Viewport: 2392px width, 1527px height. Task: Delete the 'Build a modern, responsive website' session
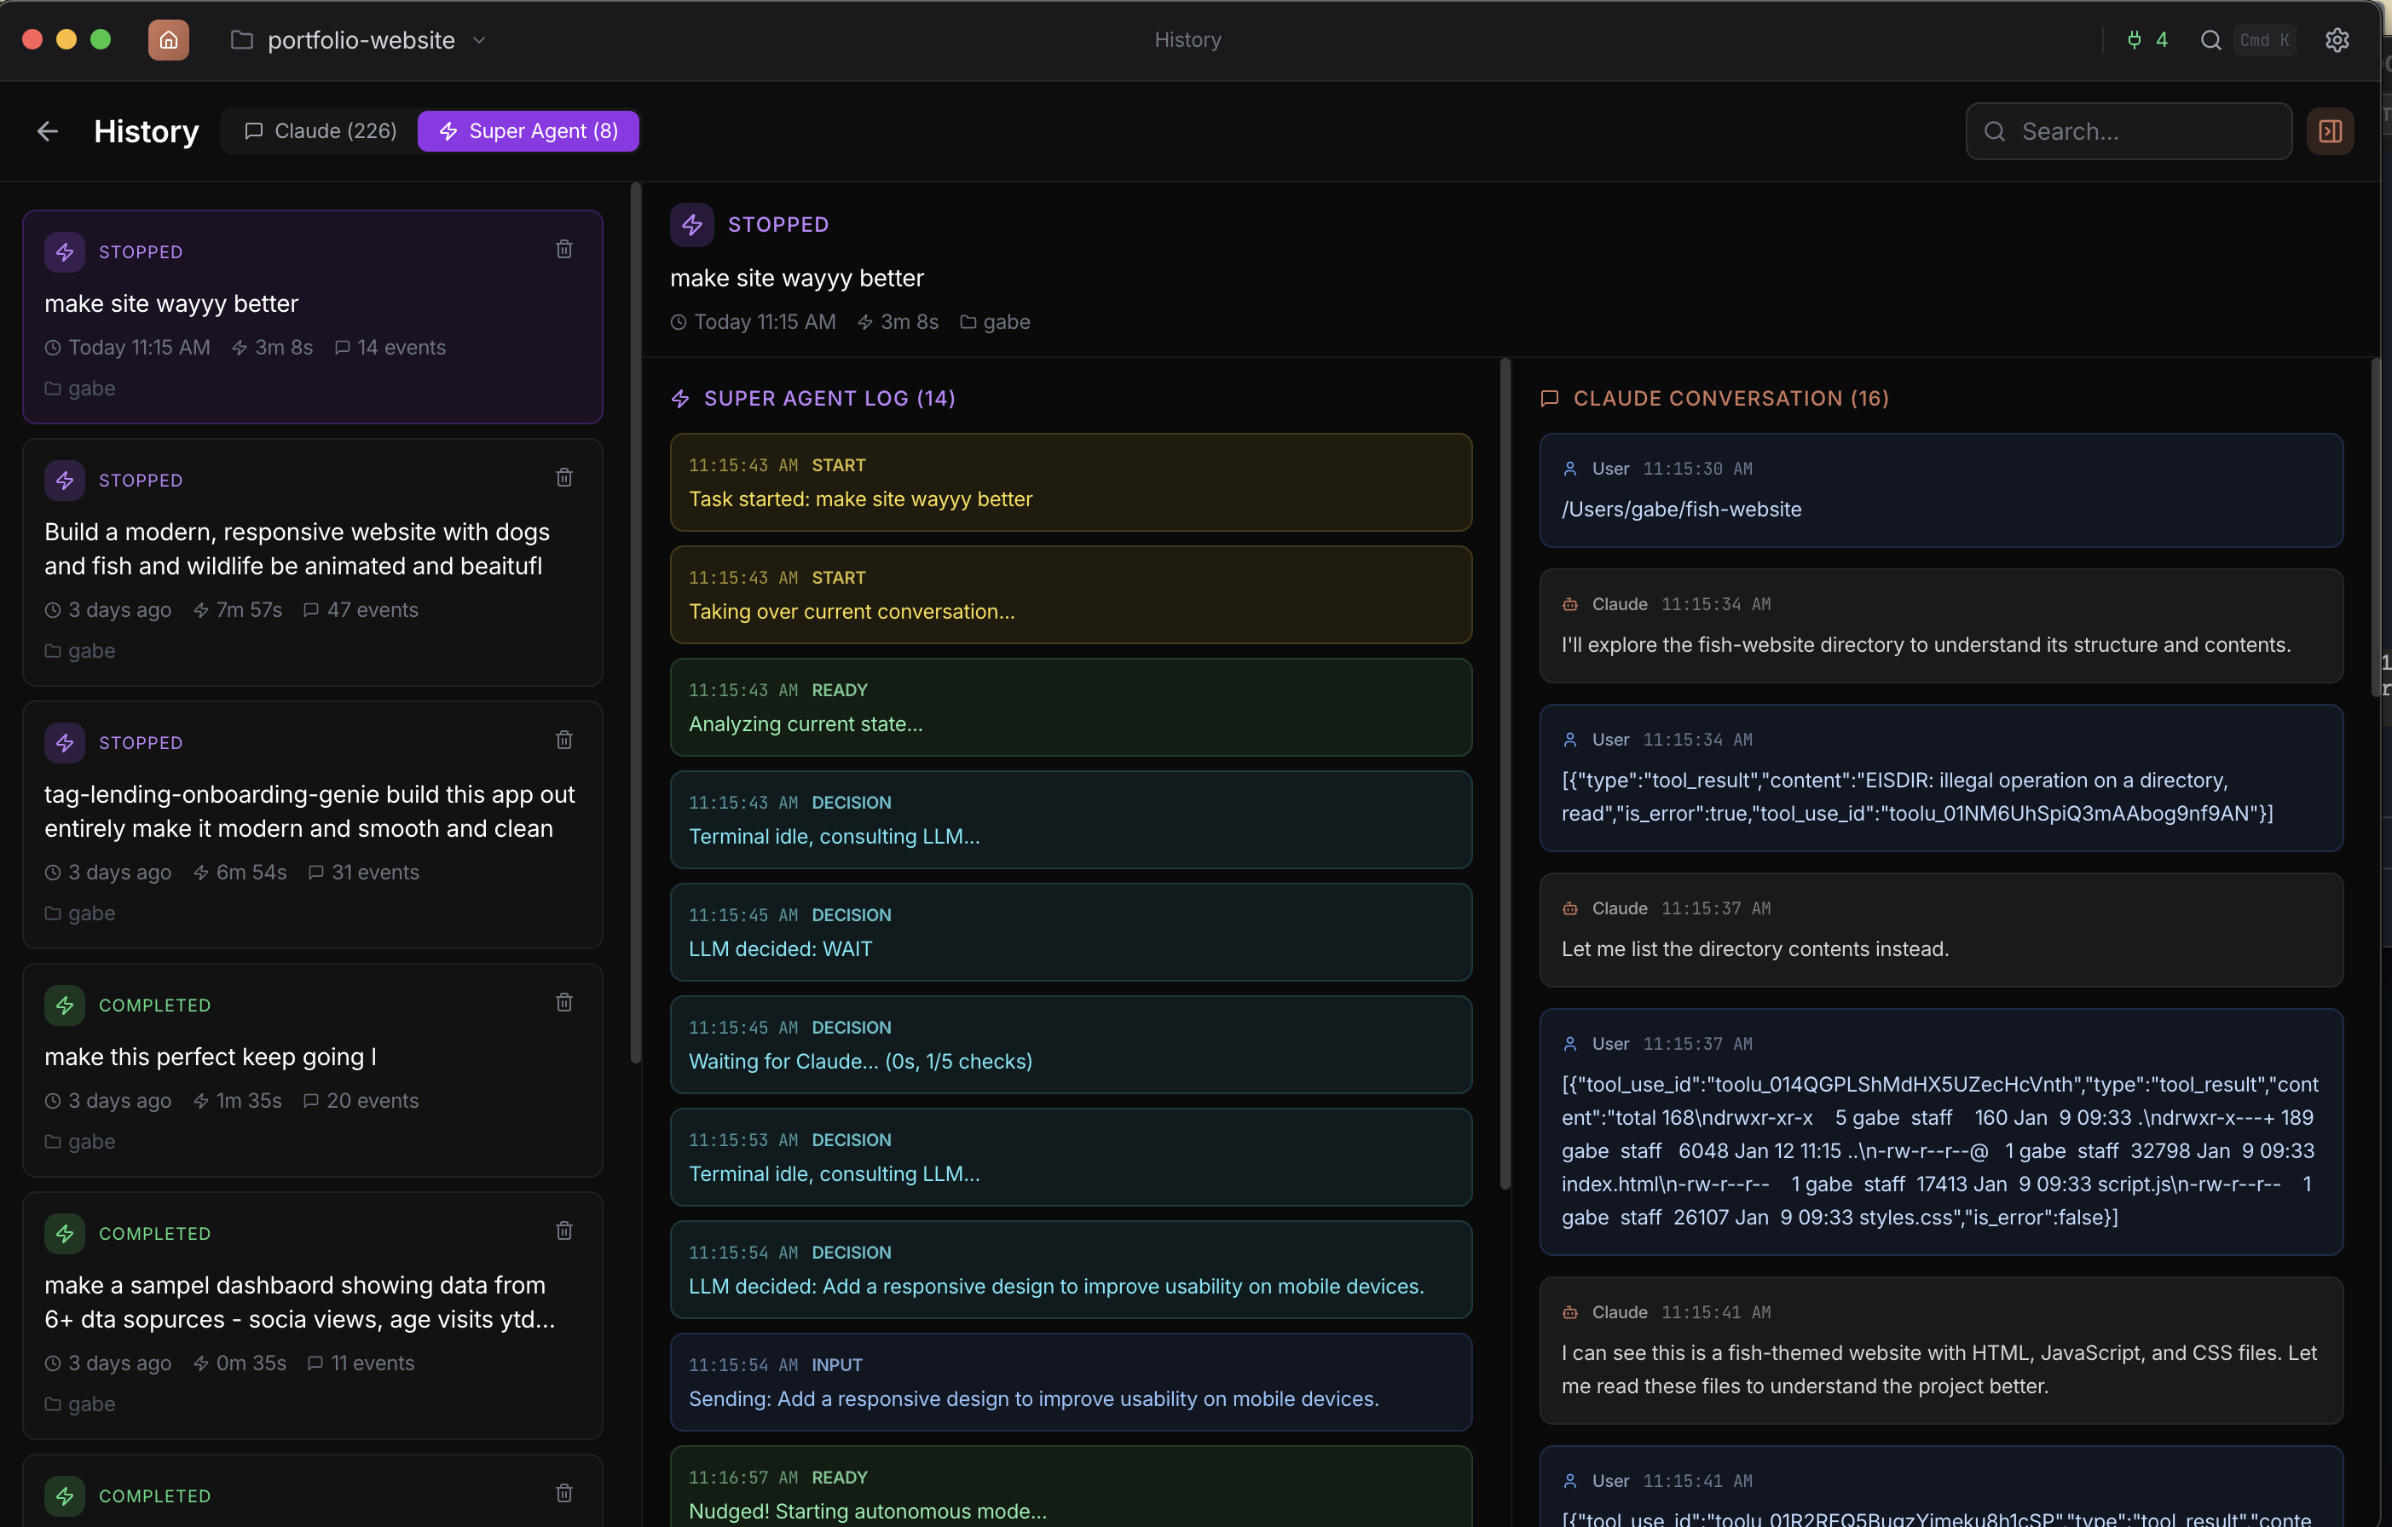pyautogui.click(x=564, y=477)
